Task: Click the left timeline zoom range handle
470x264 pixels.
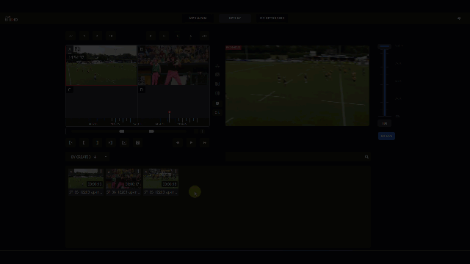Action: coord(122,131)
